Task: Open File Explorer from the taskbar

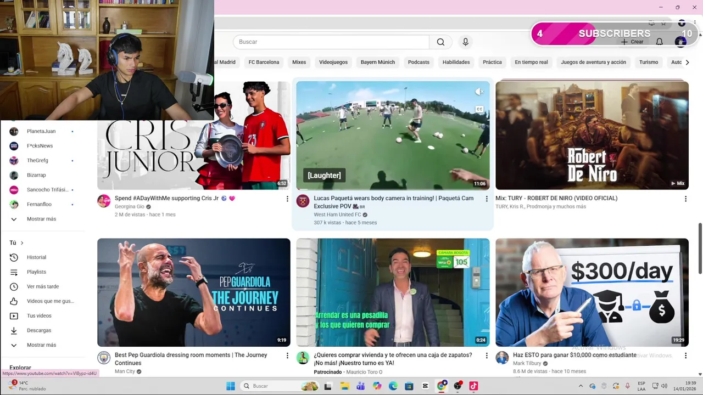Action: tap(344, 386)
